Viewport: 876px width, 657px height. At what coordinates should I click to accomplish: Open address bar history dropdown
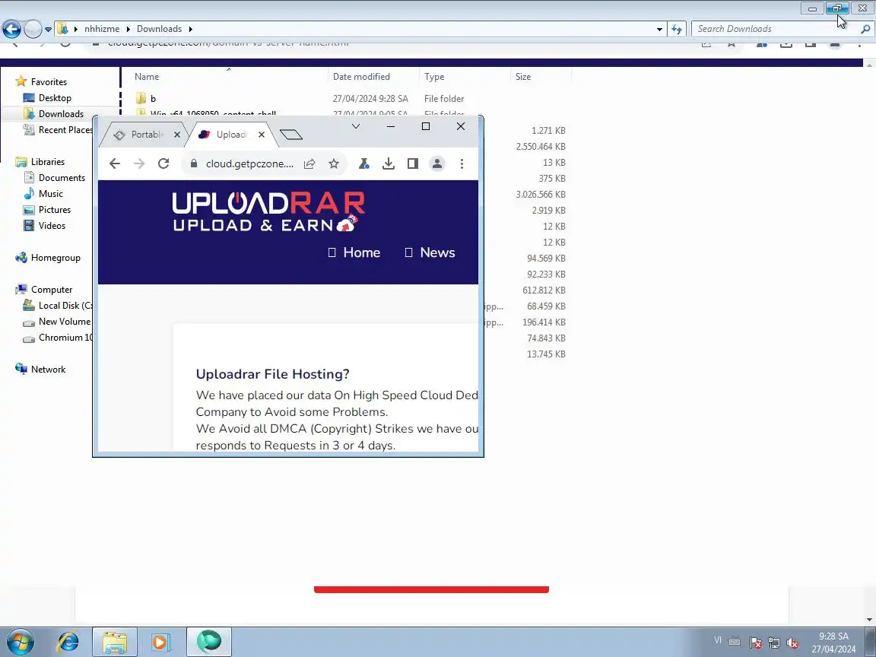pyautogui.click(x=659, y=29)
